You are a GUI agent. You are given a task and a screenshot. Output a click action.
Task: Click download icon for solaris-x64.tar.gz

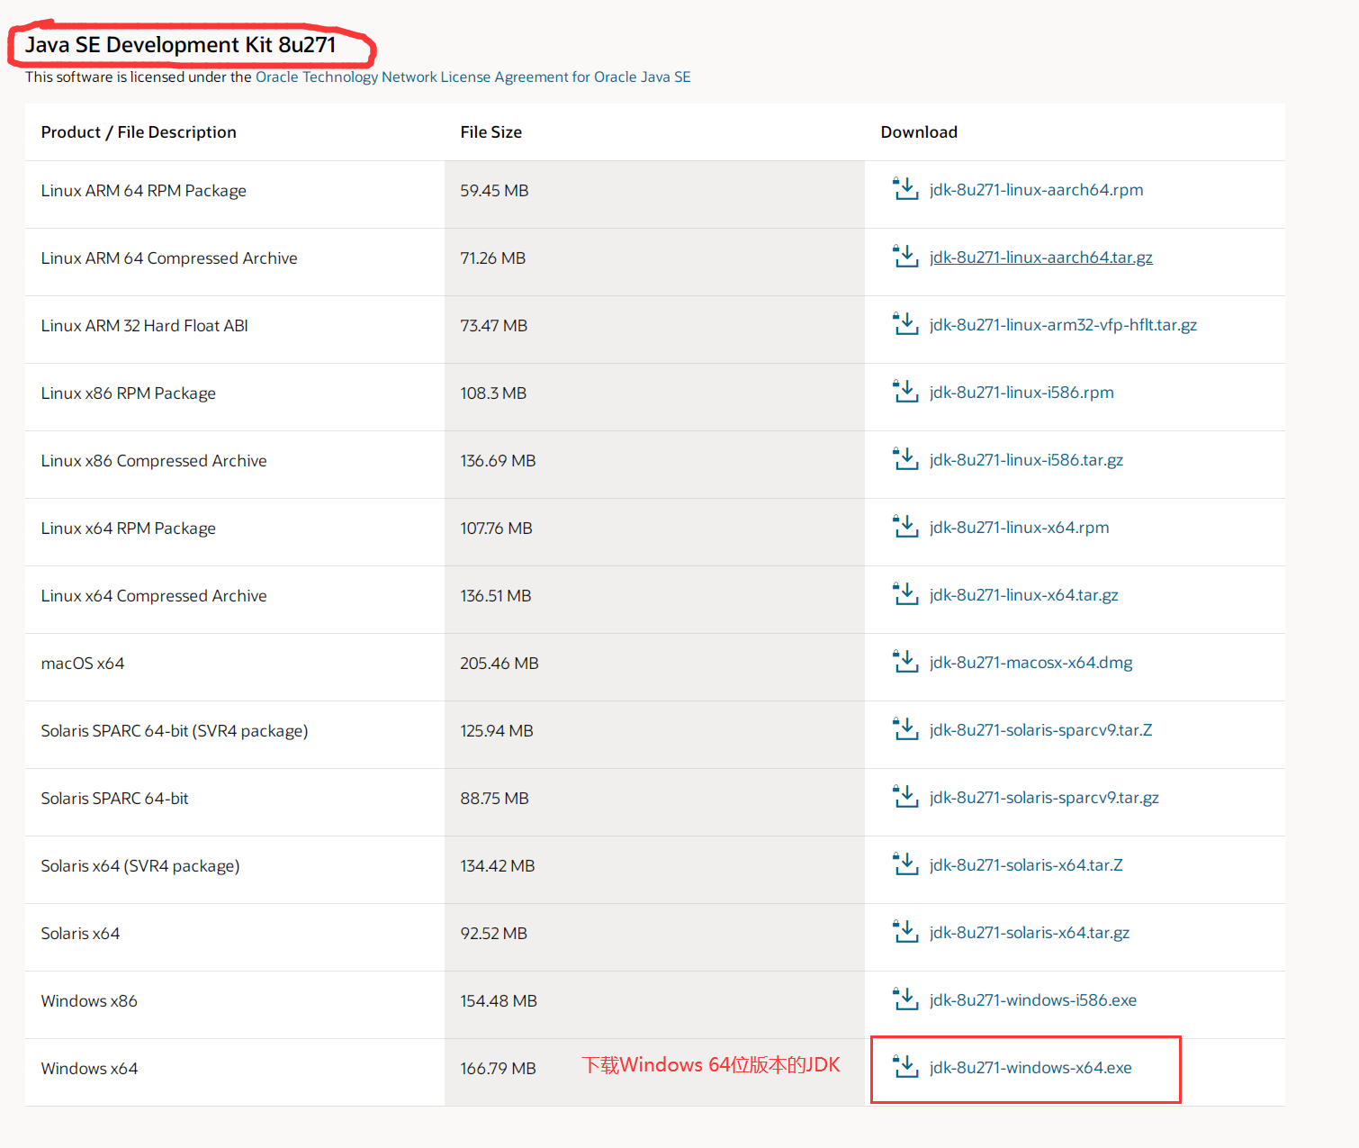pyautogui.click(x=905, y=932)
